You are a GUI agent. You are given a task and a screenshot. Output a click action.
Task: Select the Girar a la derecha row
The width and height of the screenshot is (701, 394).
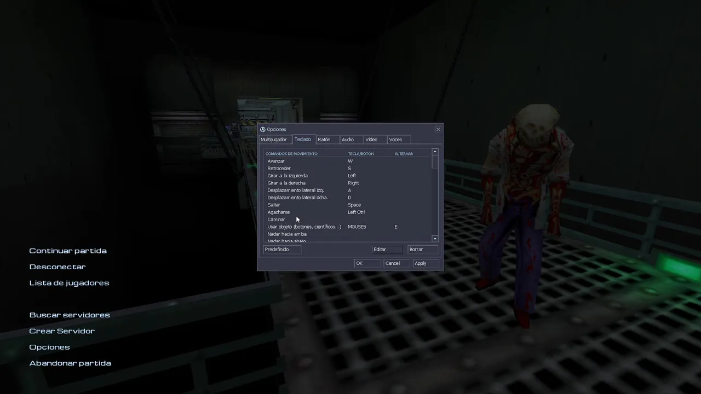[348, 183]
